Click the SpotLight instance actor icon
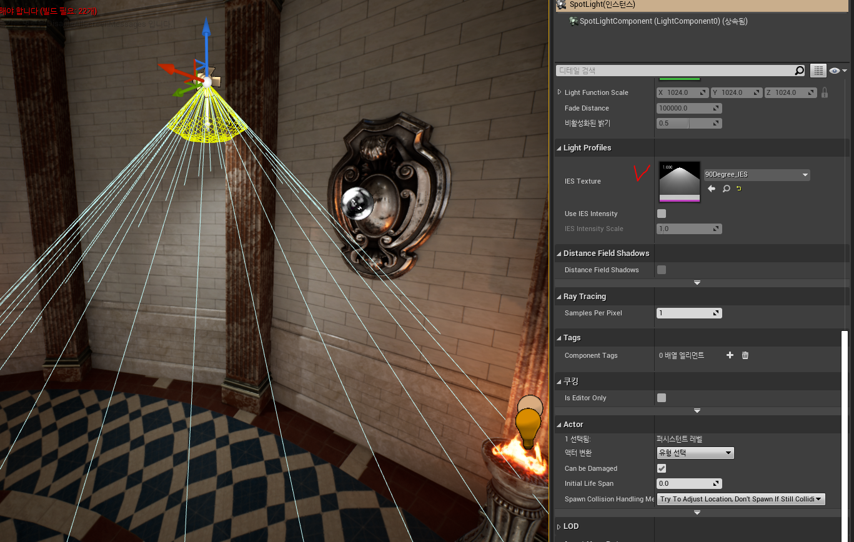Viewport: 854px width, 542px height. pos(562,4)
